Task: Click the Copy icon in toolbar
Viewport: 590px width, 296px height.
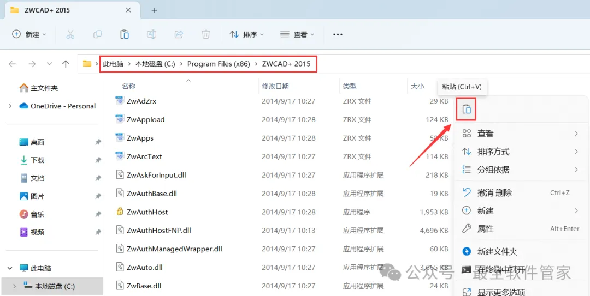Action: point(97,34)
